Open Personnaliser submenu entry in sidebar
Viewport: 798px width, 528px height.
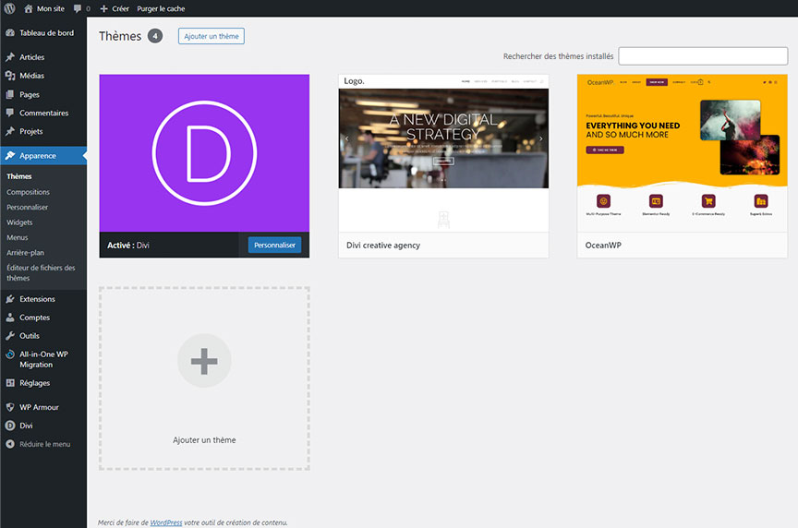[28, 208]
